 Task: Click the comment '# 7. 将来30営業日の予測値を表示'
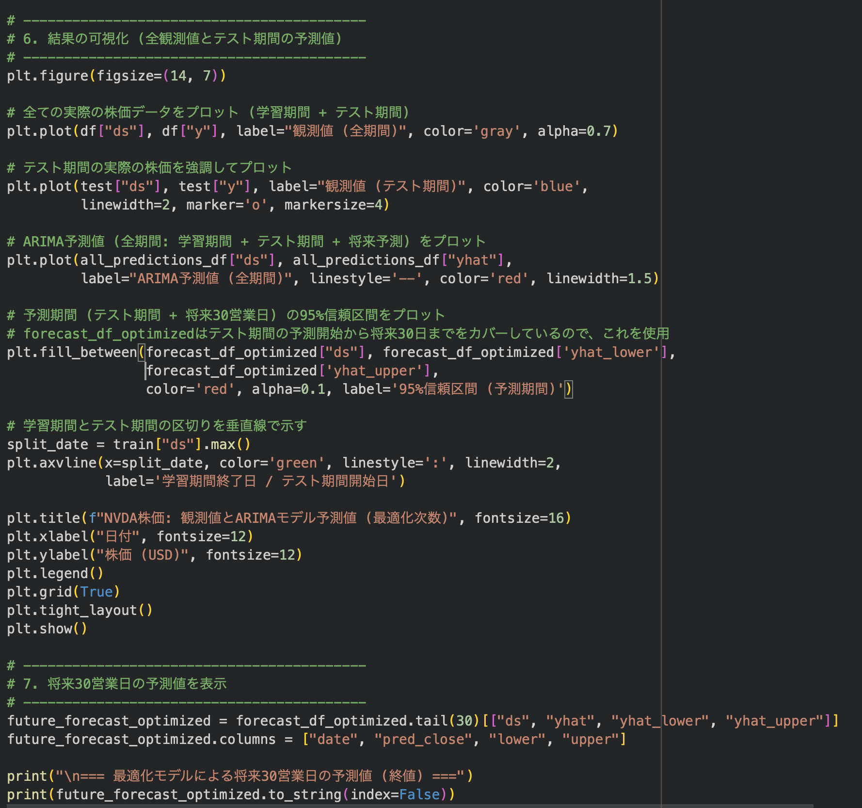117,684
